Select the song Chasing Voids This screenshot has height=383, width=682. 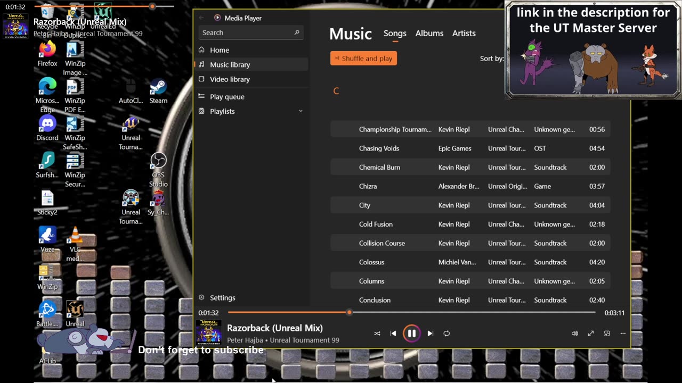470,148
